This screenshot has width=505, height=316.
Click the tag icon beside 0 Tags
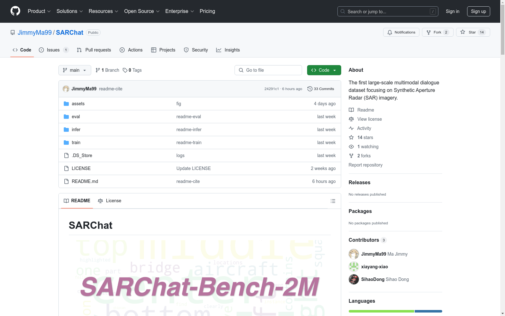125,70
